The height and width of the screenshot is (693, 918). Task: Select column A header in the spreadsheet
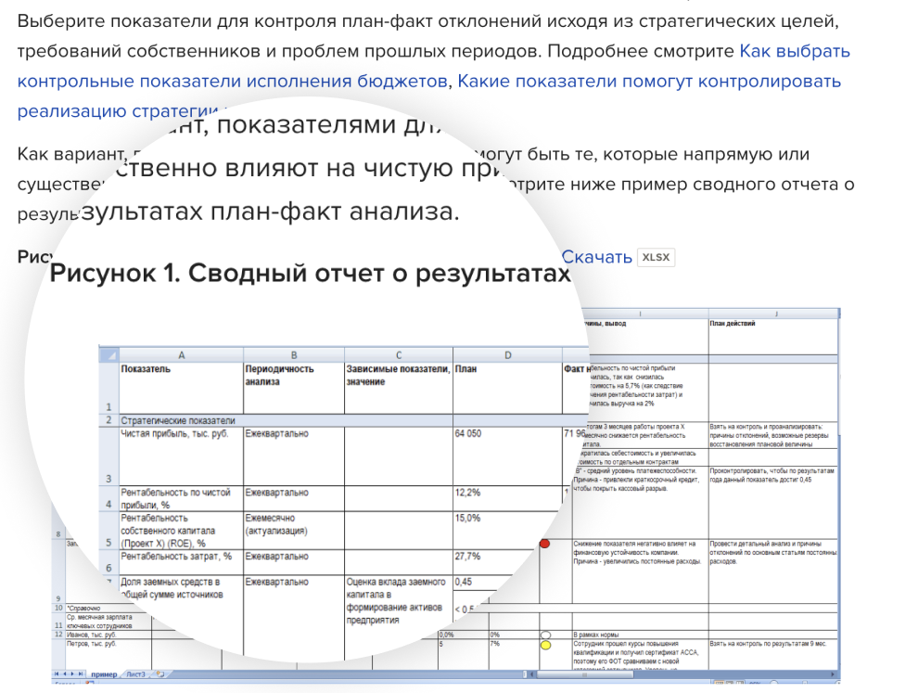pyautogui.click(x=182, y=355)
